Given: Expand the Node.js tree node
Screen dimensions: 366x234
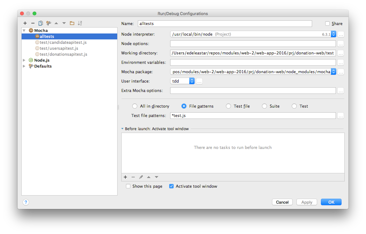Looking at the screenshot, I should [x=24, y=60].
